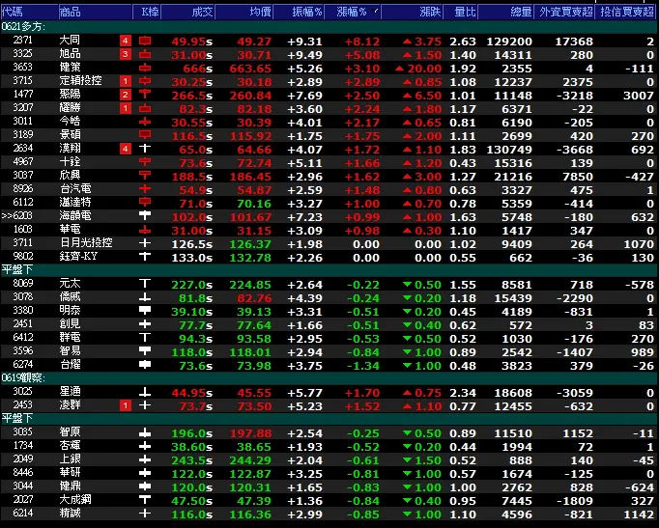Click the down arrow beside 上銀's 1.50 change

click(407, 460)
